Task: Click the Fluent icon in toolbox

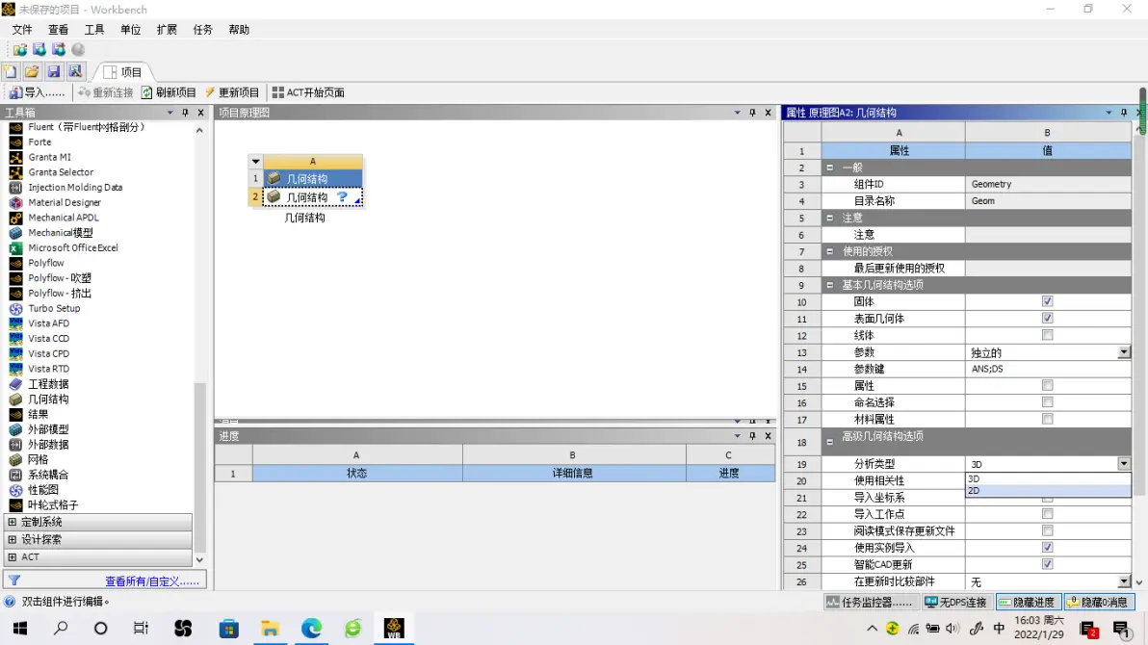Action: (x=15, y=127)
